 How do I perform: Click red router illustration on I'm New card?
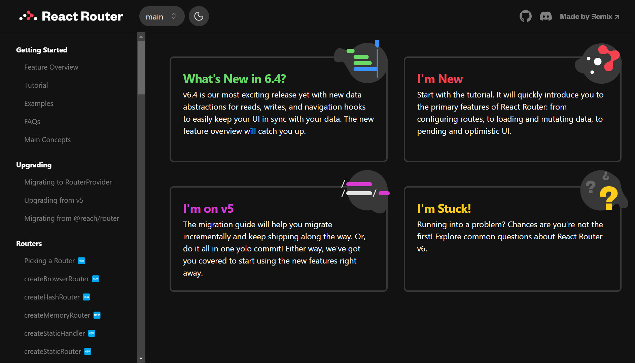click(598, 63)
